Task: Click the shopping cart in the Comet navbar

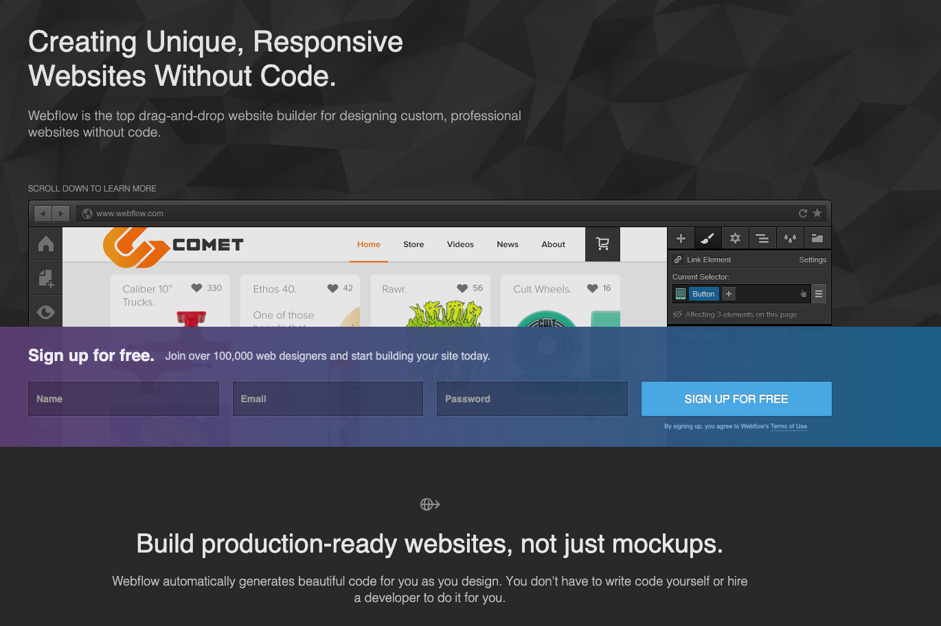Action: click(x=602, y=244)
